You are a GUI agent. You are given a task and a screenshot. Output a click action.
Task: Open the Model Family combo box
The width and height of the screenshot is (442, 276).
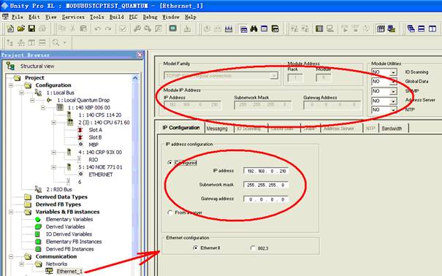(x=221, y=76)
